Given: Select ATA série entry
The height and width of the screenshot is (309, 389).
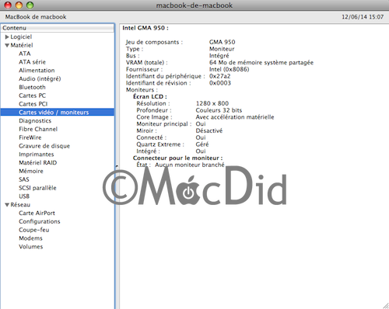Looking at the screenshot, I should point(32,62).
